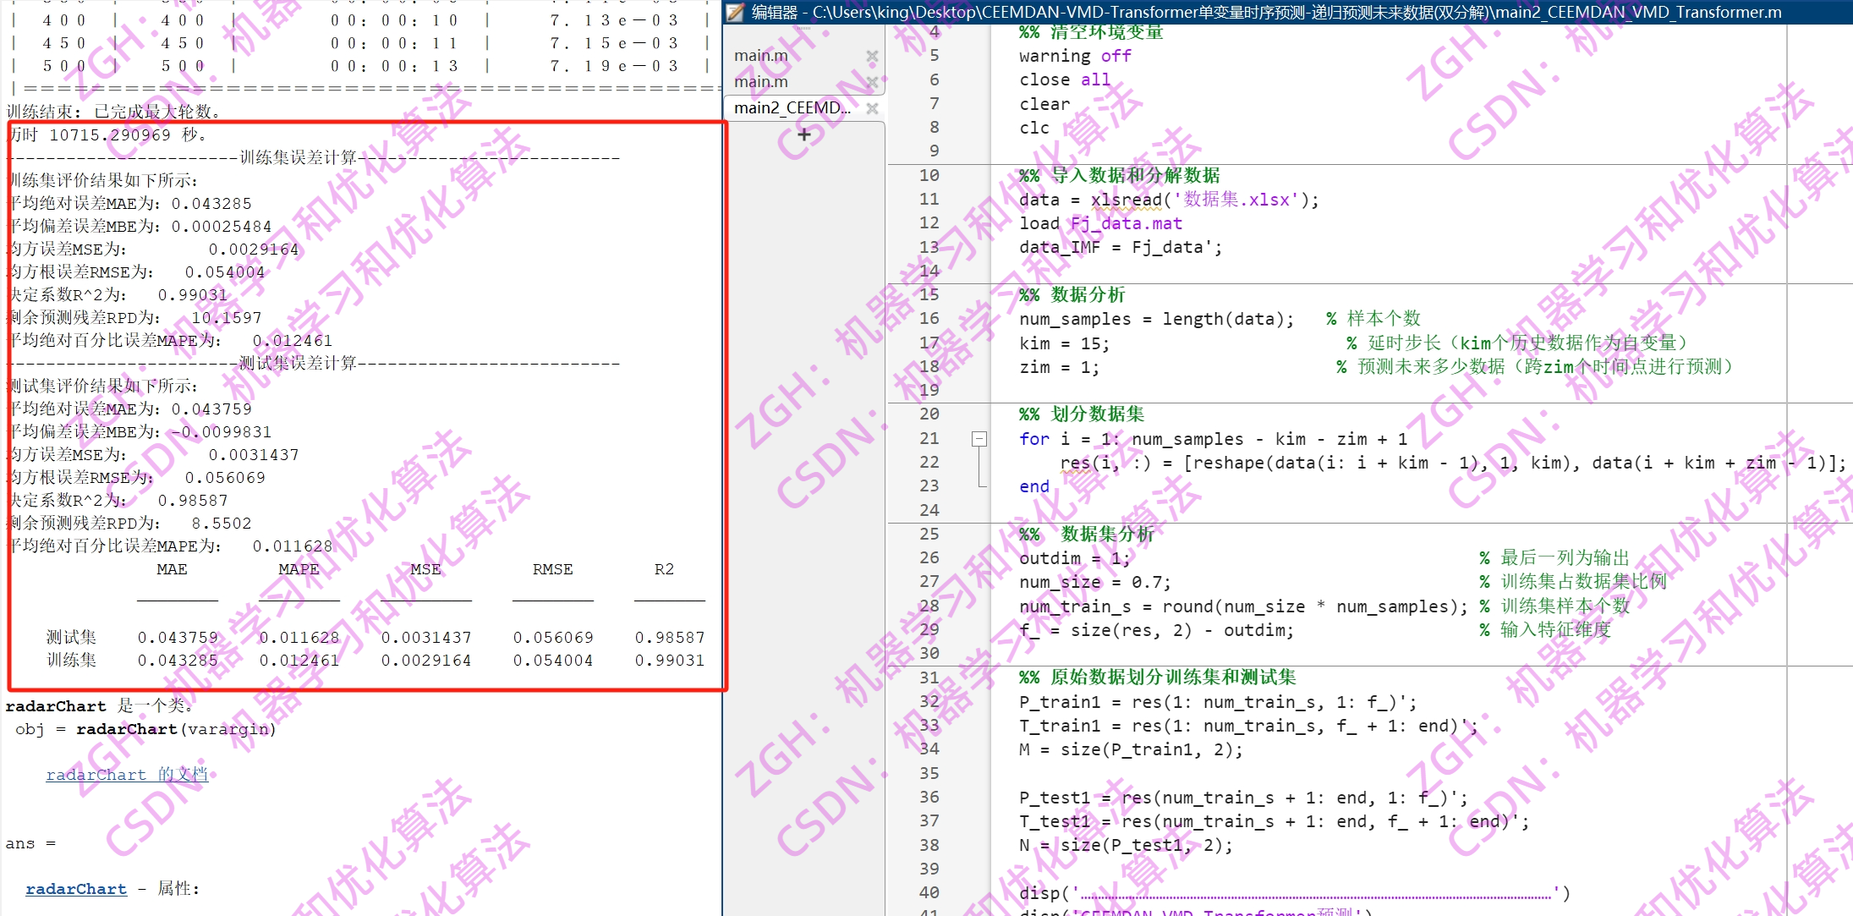The width and height of the screenshot is (1853, 916).
Task: Click the '数据集.xlsx' string in code
Action: 1236,200
